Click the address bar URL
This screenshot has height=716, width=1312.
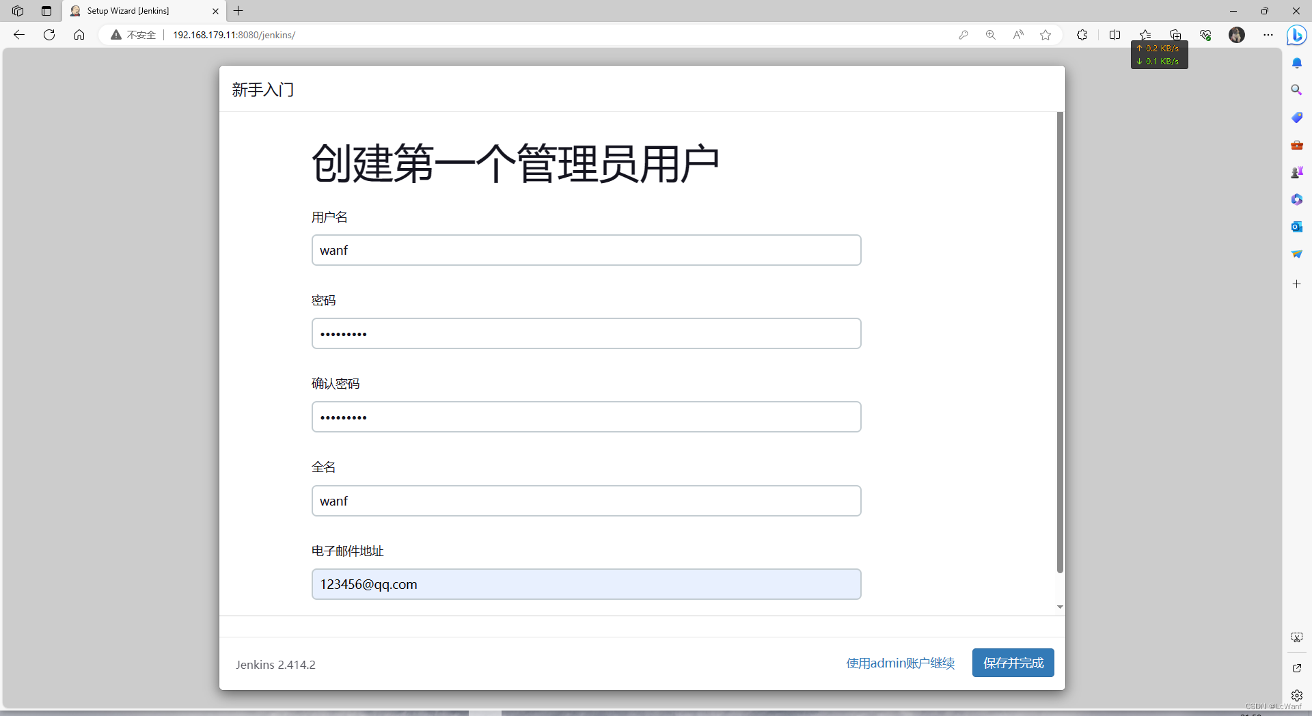pyautogui.click(x=234, y=35)
